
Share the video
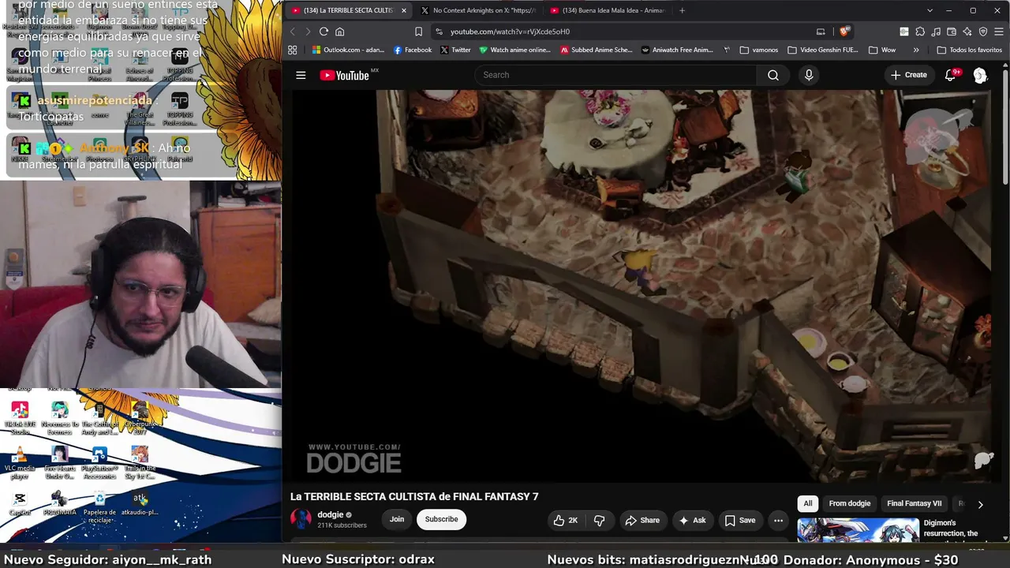[x=642, y=520]
